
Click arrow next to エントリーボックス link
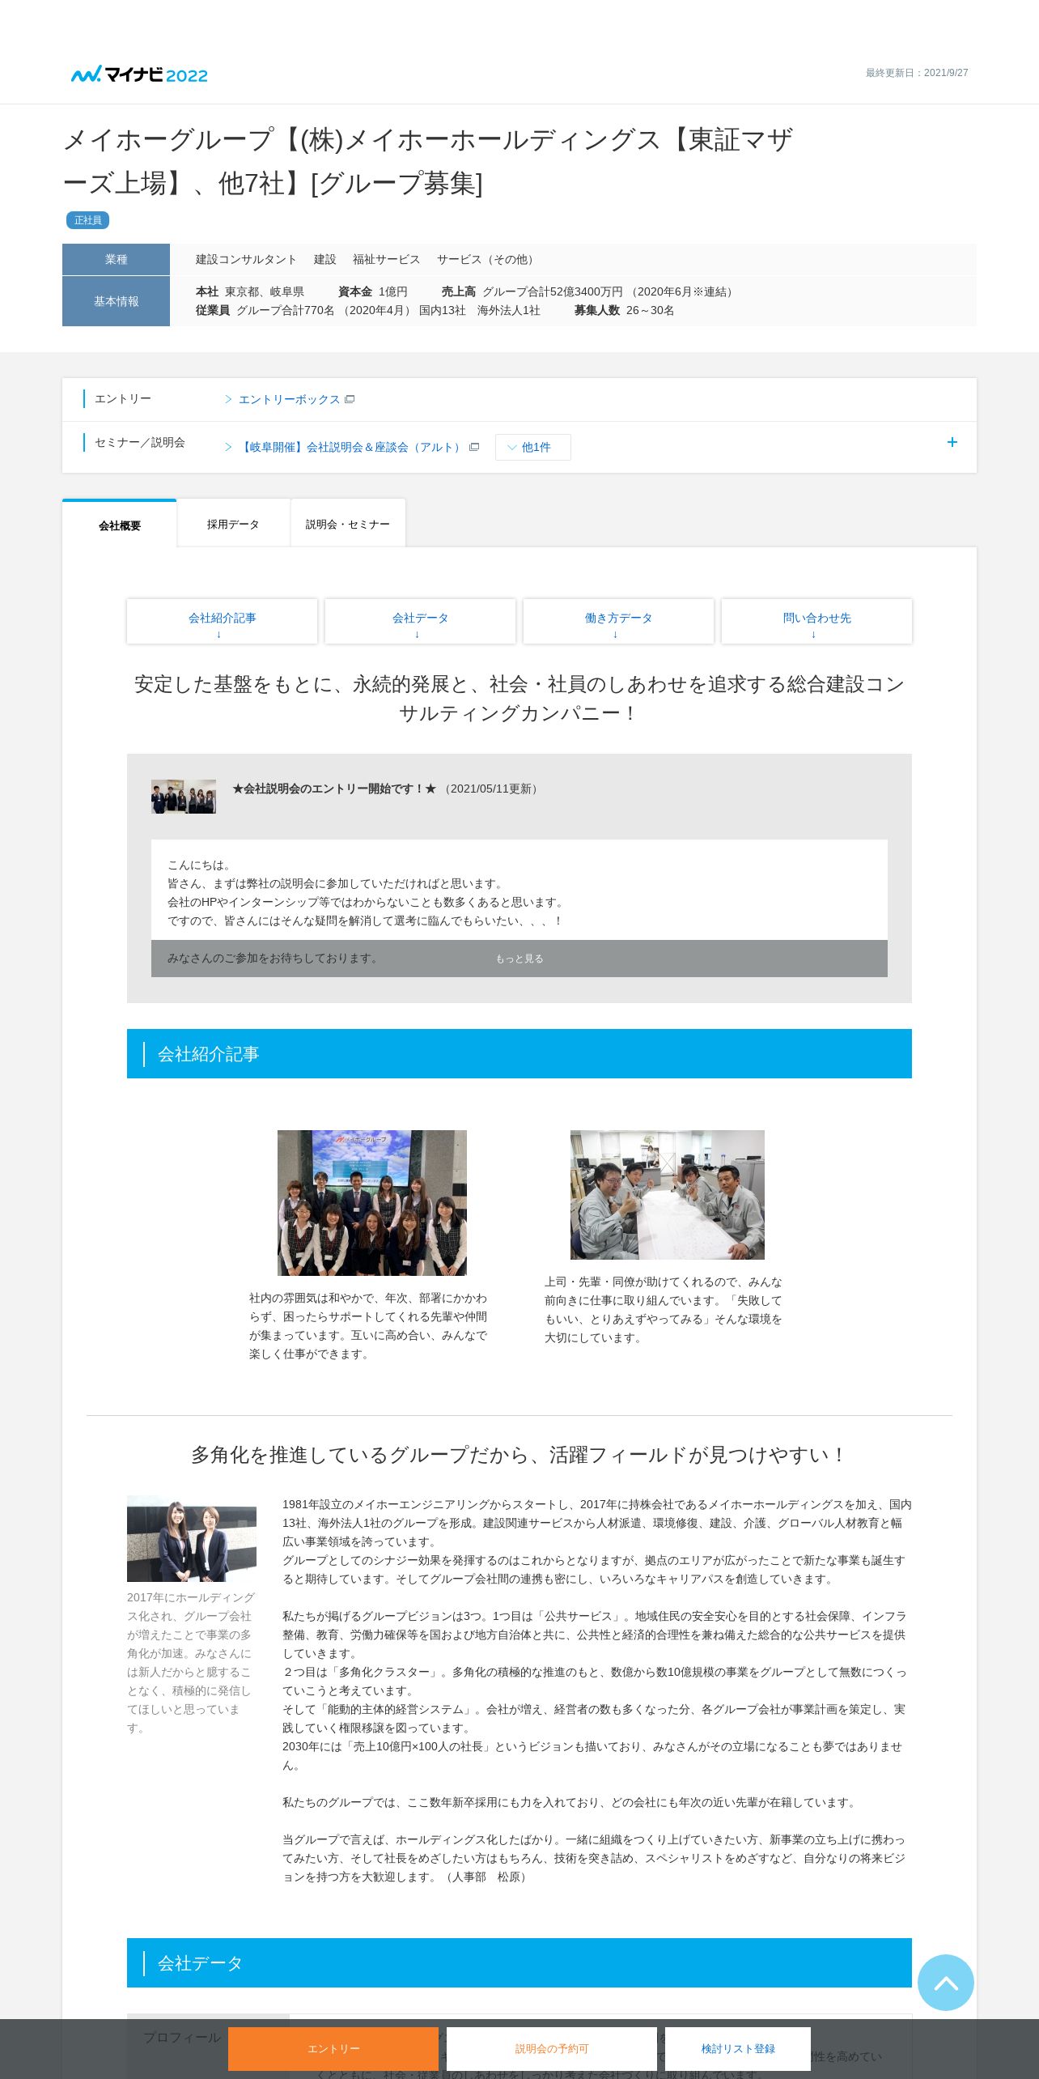(x=228, y=399)
